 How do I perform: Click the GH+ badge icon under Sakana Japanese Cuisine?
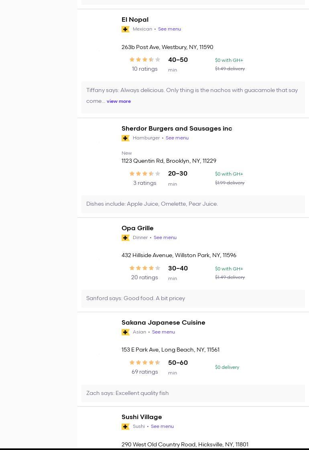tap(125, 332)
